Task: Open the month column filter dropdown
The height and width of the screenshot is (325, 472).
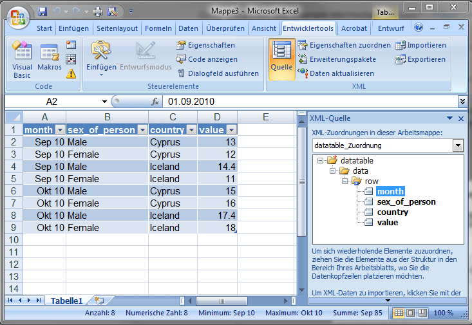Action: (60, 130)
